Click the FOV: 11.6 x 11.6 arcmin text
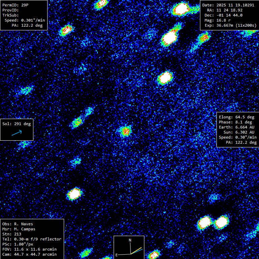This screenshot has width=259, height=259. tap(29, 249)
